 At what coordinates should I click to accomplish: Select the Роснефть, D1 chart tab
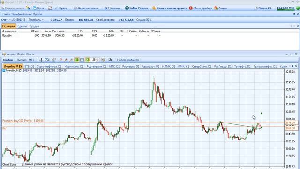pyautogui.click(x=131, y=66)
